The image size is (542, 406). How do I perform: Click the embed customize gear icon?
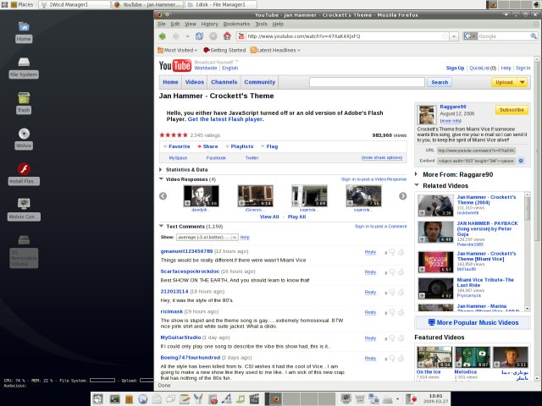(521, 161)
